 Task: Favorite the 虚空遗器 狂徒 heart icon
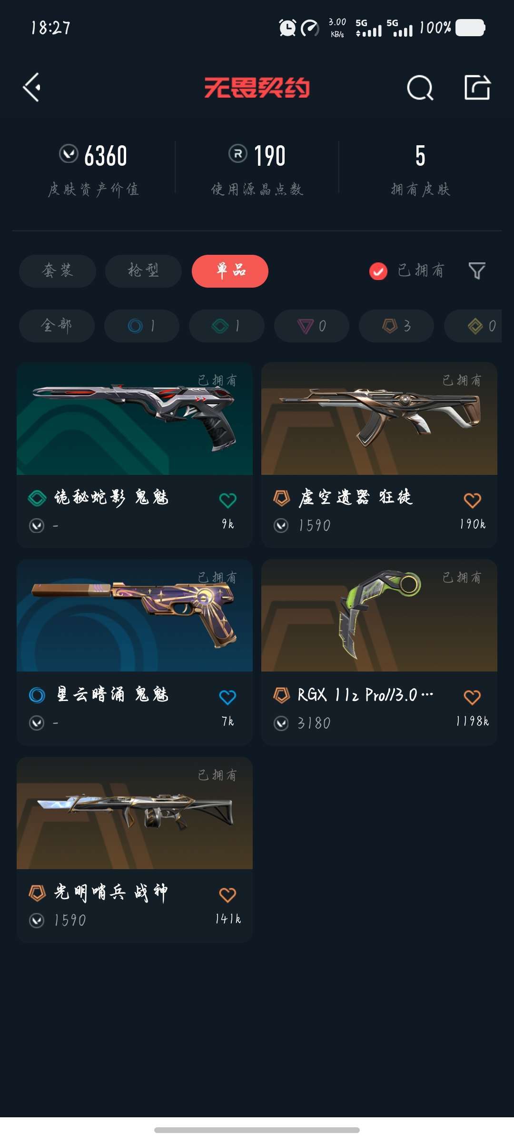click(472, 500)
